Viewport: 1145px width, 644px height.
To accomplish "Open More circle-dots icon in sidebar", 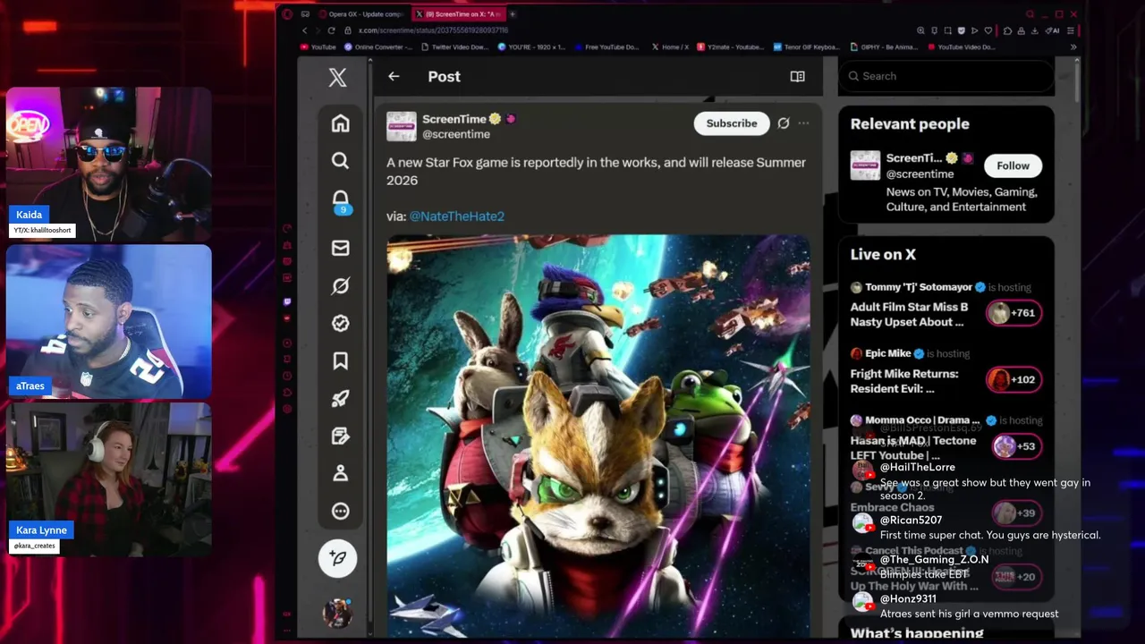I will [340, 511].
